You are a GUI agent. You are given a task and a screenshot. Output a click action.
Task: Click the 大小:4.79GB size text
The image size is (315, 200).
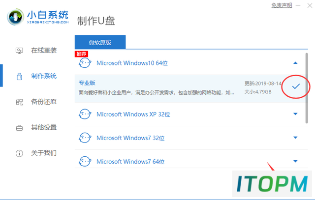[258, 92]
